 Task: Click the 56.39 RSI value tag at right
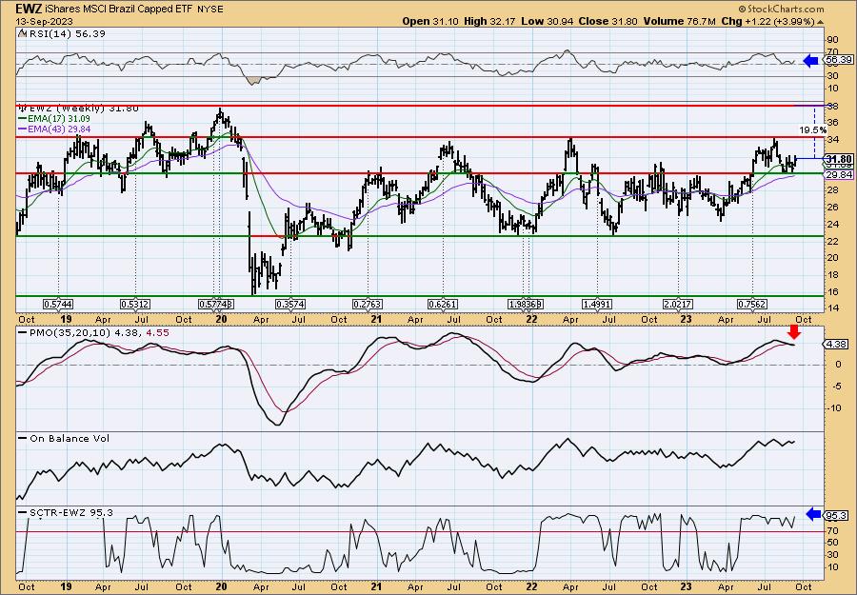tap(838, 60)
